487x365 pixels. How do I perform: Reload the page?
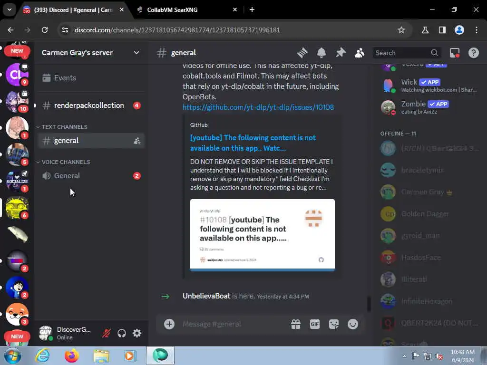pos(45,30)
